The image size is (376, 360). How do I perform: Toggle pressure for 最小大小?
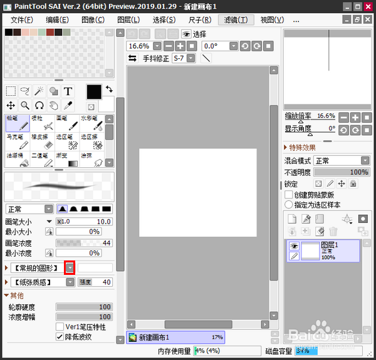[x=49, y=232]
